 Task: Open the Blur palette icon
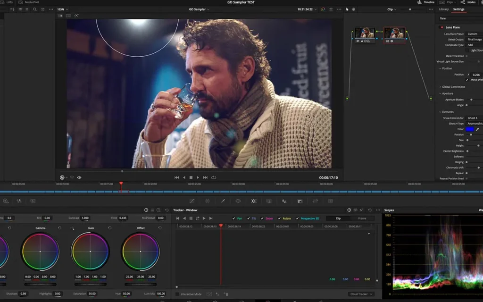[284, 201]
